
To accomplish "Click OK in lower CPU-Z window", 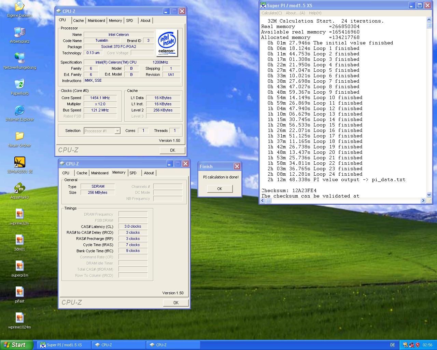I will [176, 302].
